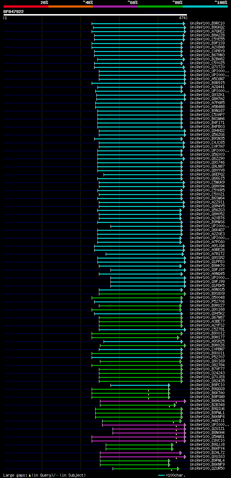Viewport: 231px width, 478px height.
Task: Select label UniRef100_B9R9I5
Action: [207, 83]
